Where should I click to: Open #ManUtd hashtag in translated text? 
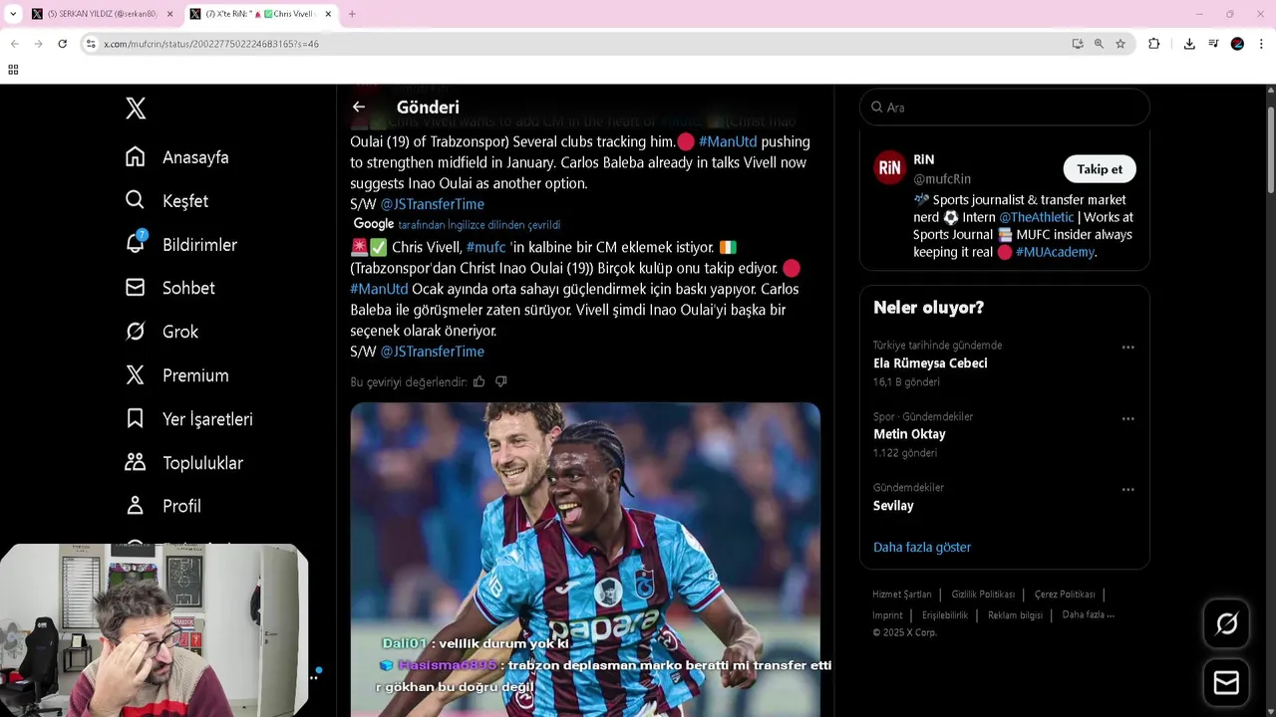coord(379,289)
